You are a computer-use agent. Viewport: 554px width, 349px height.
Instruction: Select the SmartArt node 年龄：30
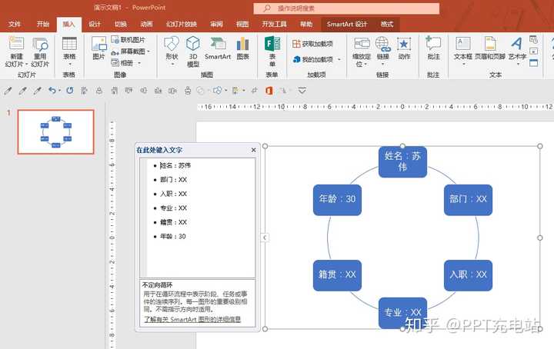click(x=338, y=199)
